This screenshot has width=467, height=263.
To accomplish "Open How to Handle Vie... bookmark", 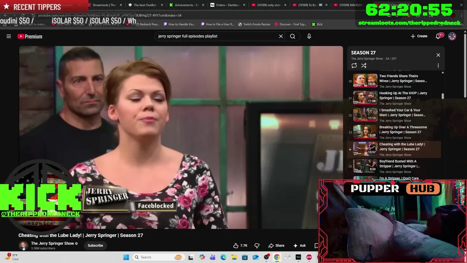I will point(179,24).
